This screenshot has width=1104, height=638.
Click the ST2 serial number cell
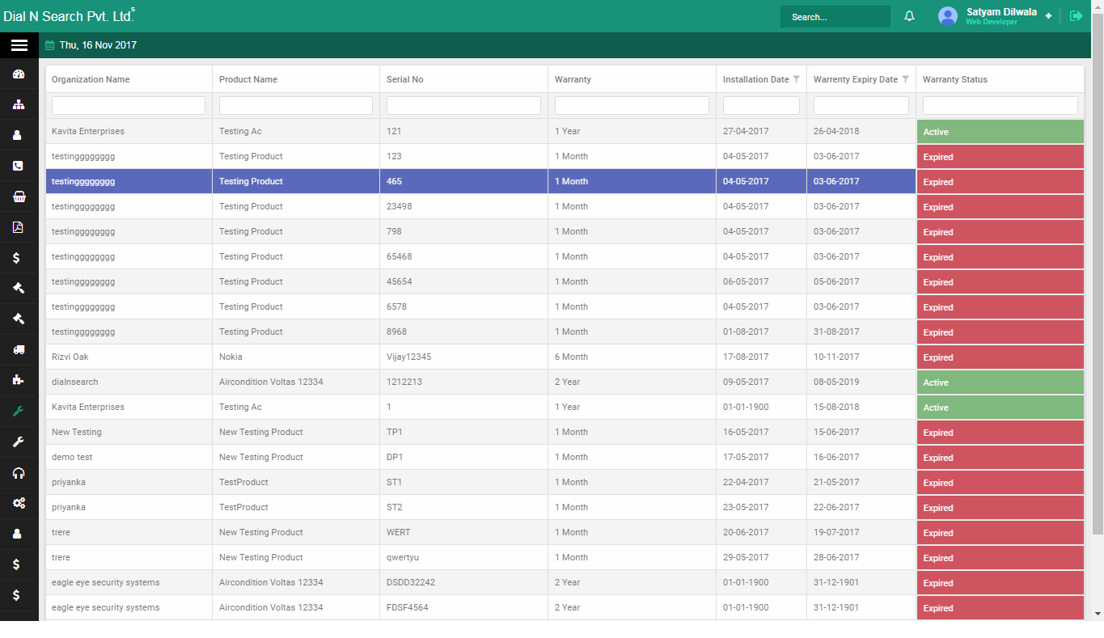pos(463,507)
